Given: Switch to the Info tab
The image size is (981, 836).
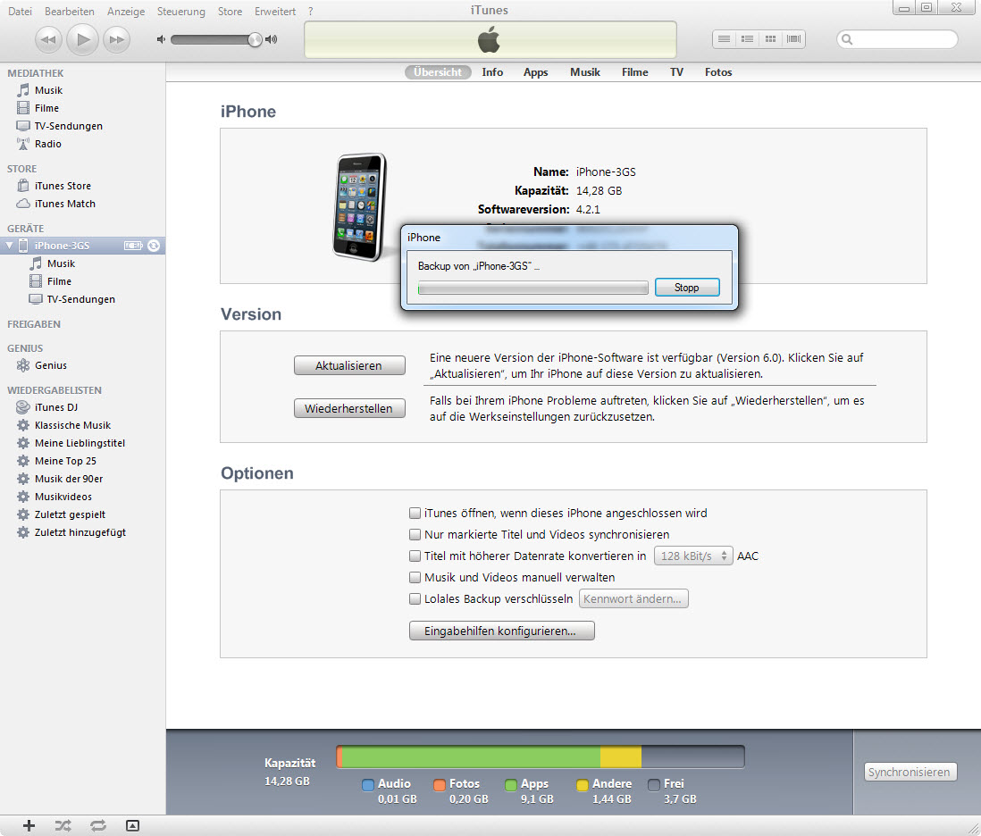Looking at the screenshot, I should [x=492, y=72].
